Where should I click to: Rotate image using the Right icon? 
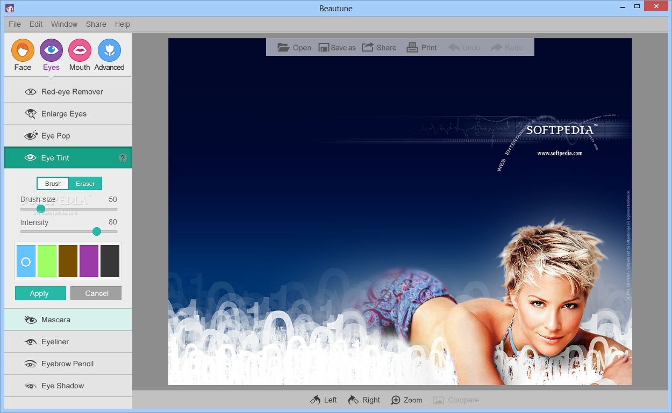(x=353, y=400)
